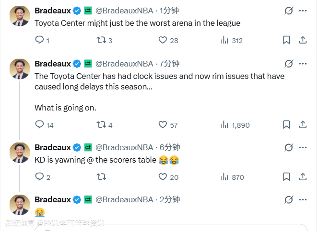Reply to the worst arena tweet

(39, 41)
